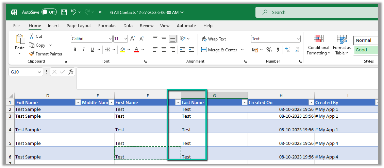The image size is (384, 168).
Task: Click the Format Painter brush icon
Action: 32,54
